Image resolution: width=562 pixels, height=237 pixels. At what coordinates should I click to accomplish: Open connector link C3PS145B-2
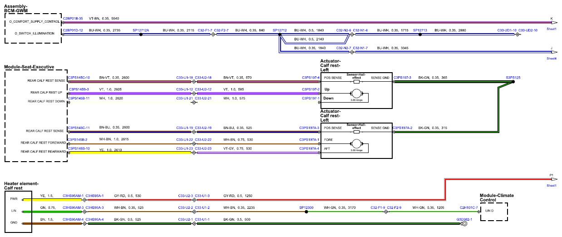click(x=78, y=139)
